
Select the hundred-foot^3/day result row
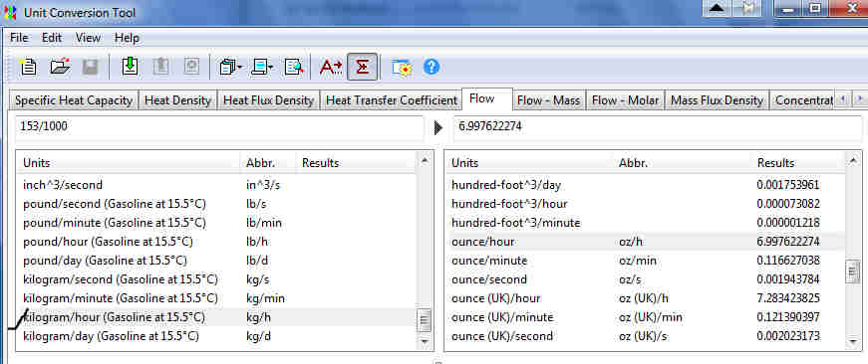pyautogui.click(x=646, y=185)
